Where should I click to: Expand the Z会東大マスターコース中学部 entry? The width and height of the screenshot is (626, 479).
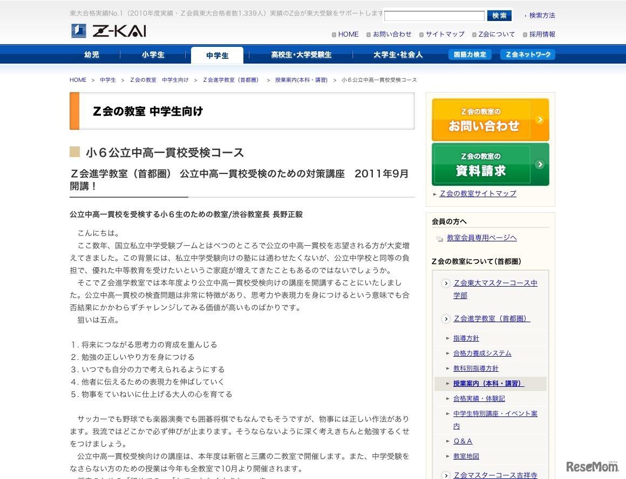coord(446,283)
